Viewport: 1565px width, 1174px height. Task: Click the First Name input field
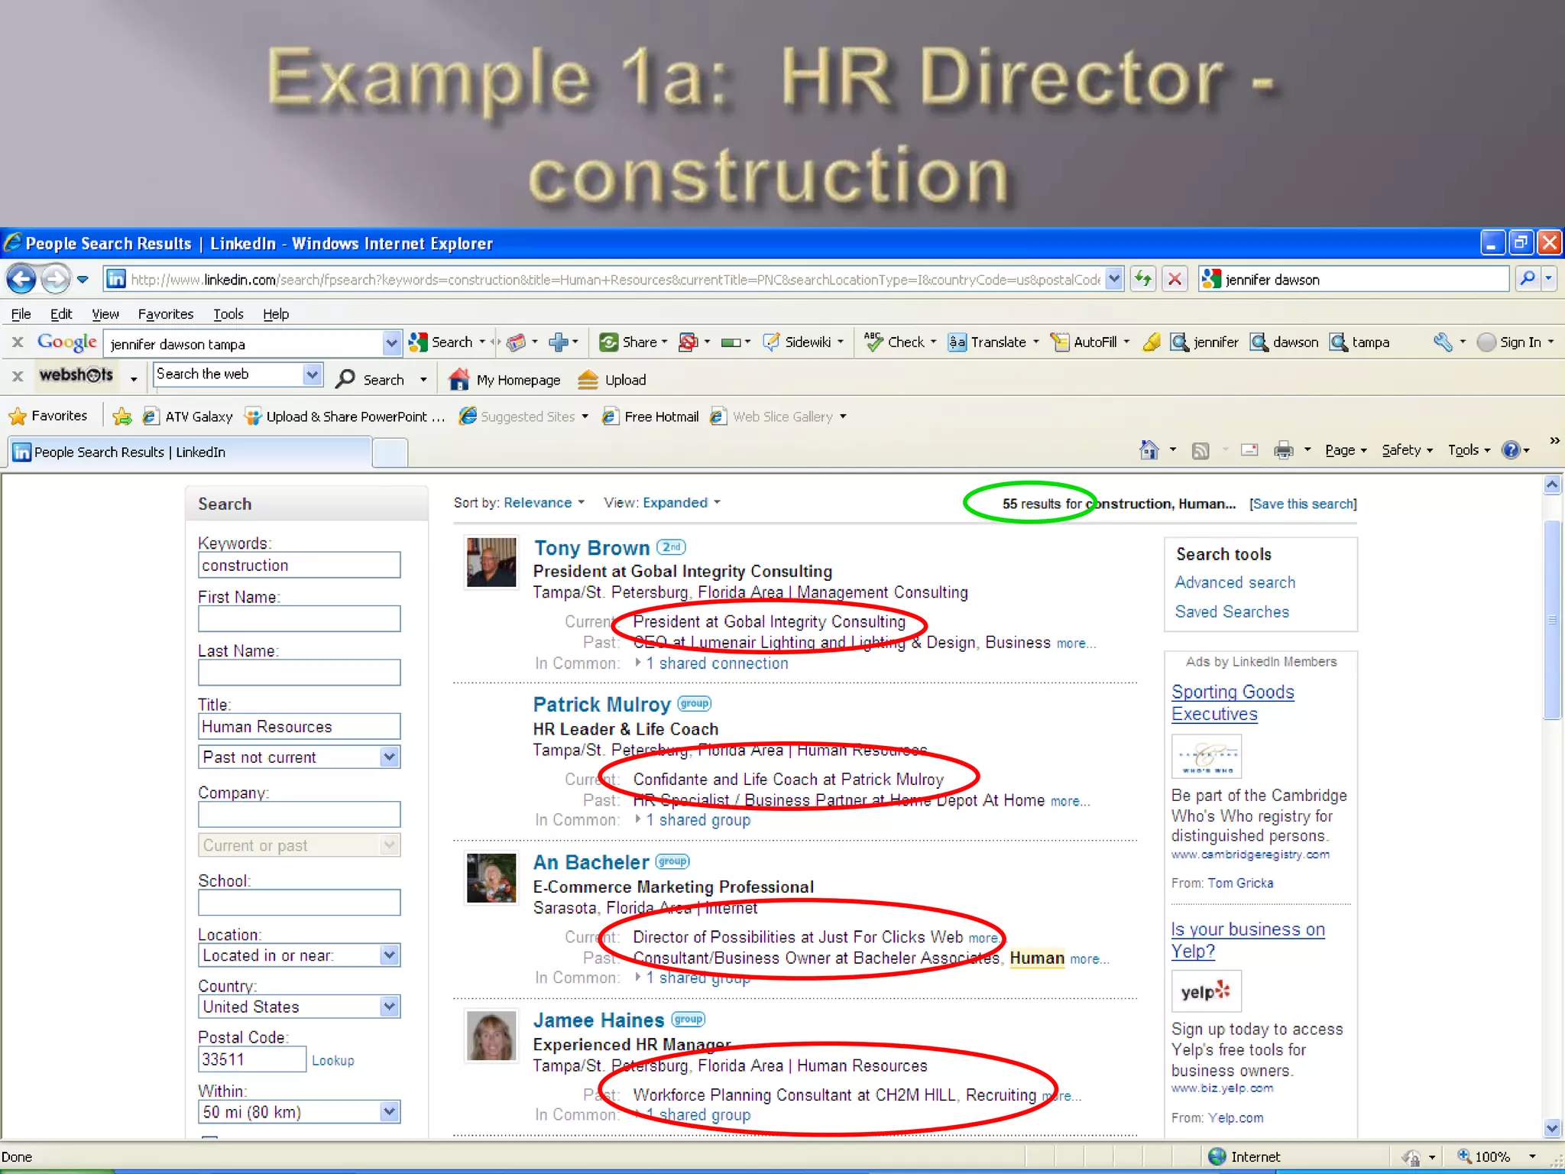tap(299, 618)
